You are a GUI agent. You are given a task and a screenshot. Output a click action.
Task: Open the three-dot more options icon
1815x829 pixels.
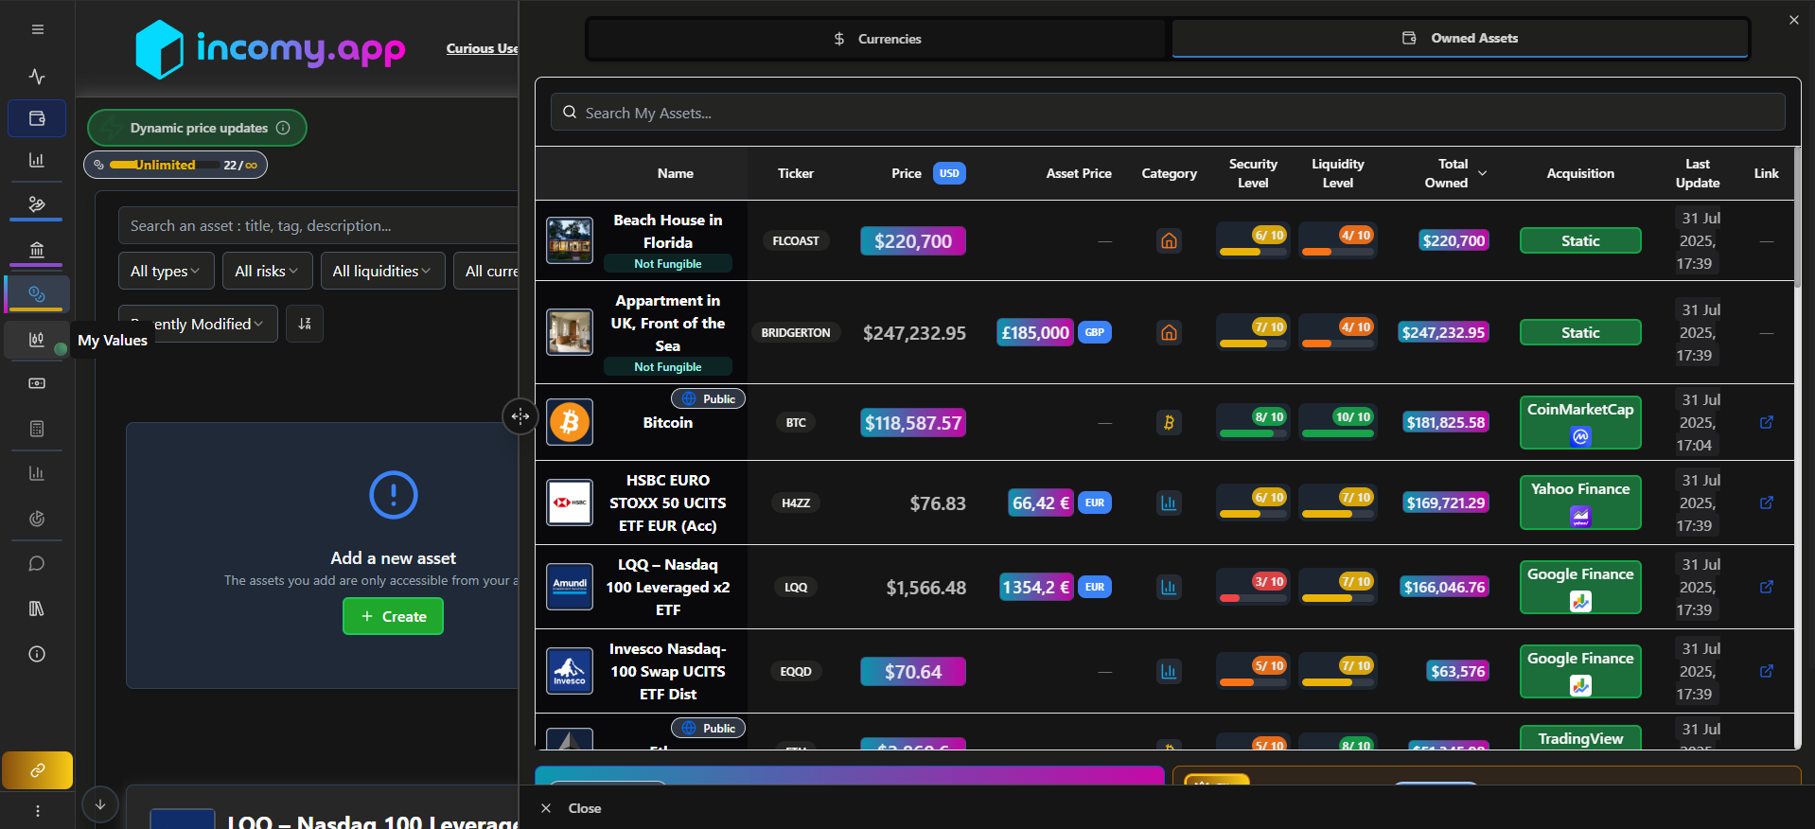37,811
